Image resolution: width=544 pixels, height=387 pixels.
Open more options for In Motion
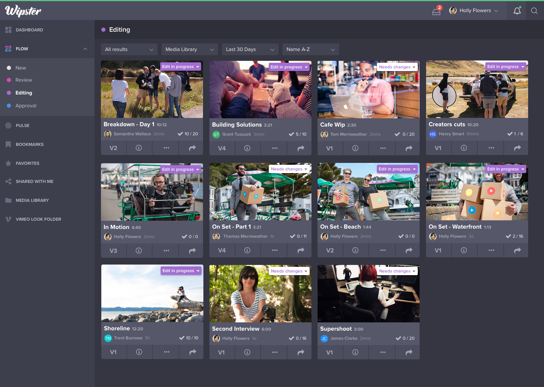click(166, 251)
